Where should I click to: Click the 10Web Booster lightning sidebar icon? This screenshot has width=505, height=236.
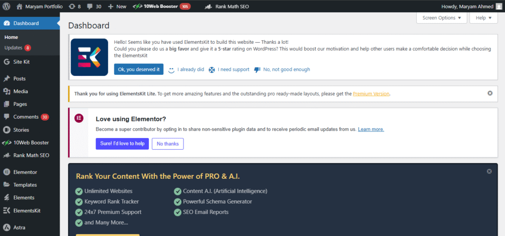[x=6, y=142]
